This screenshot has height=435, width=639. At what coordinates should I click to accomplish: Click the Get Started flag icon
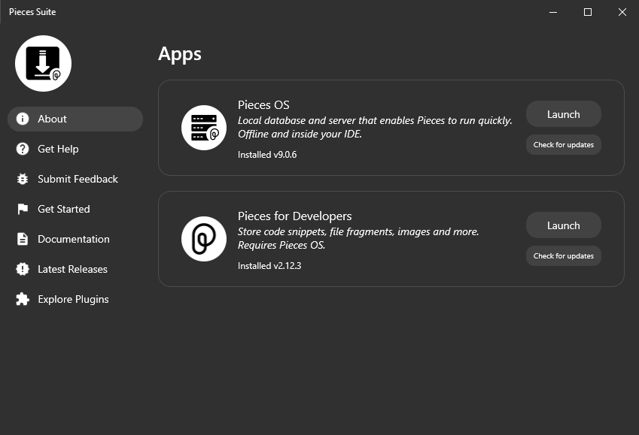[x=23, y=209]
